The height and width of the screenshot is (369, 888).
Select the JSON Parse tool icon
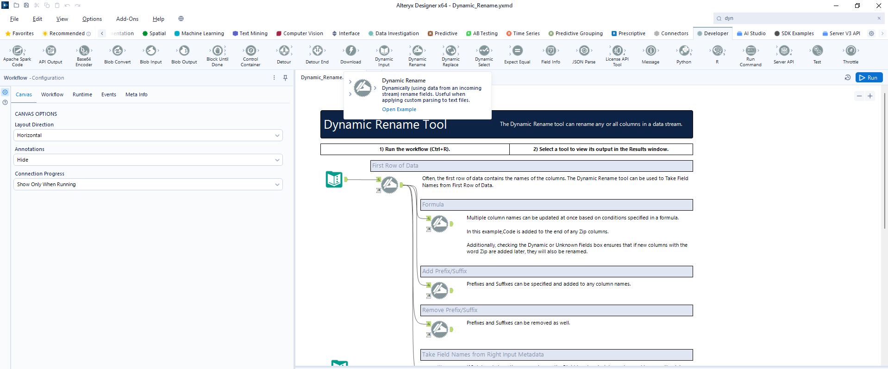tap(584, 51)
